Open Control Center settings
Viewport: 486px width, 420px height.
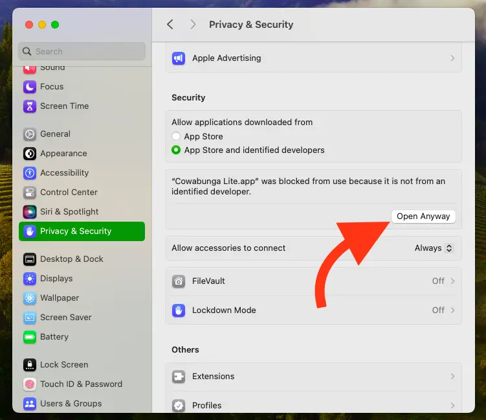point(82,192)
